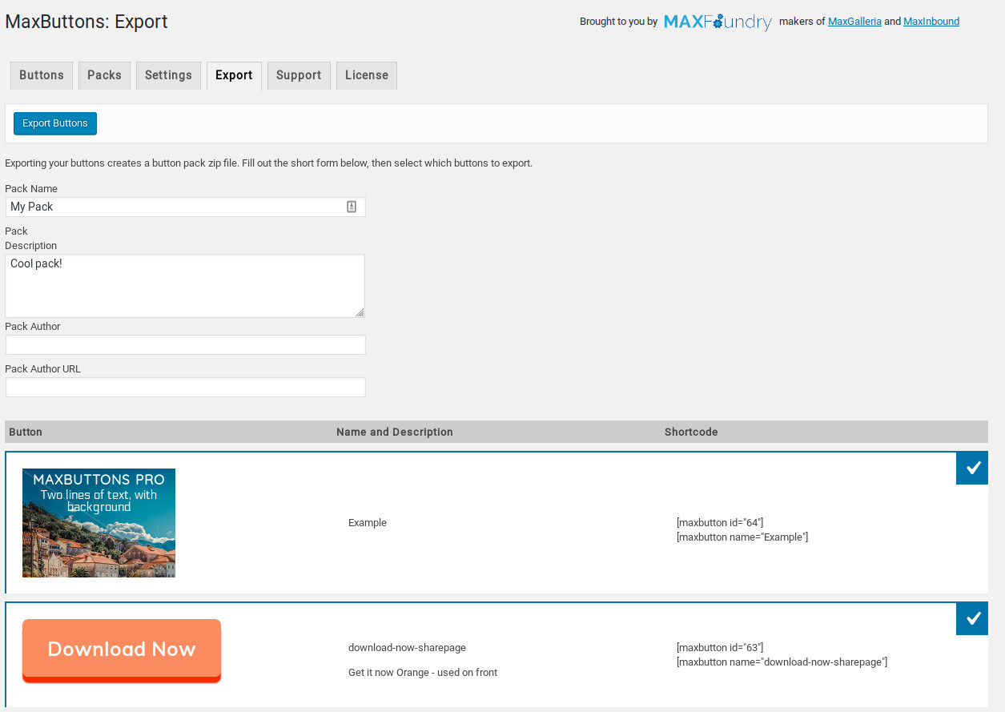Click the Pack Name input field
1005x712 pixels.
[186, 207]
